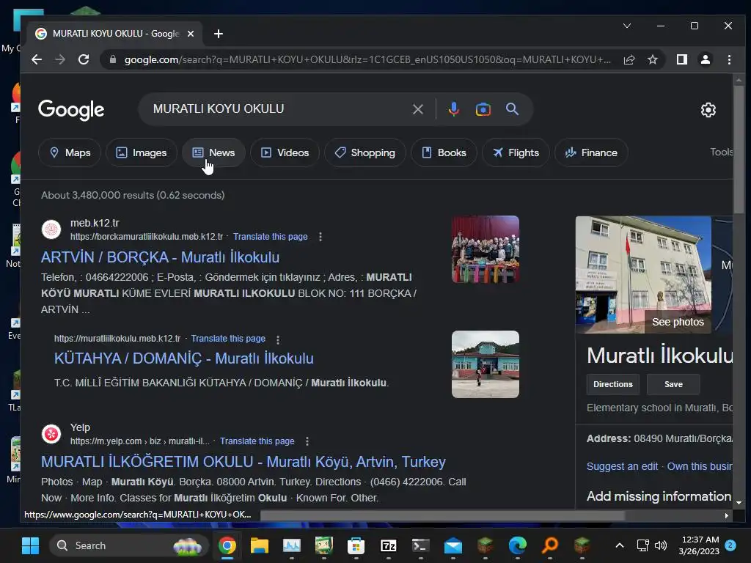
Task: Save Muratlı İlkokulu place
Action: click(x=673, y=384)
